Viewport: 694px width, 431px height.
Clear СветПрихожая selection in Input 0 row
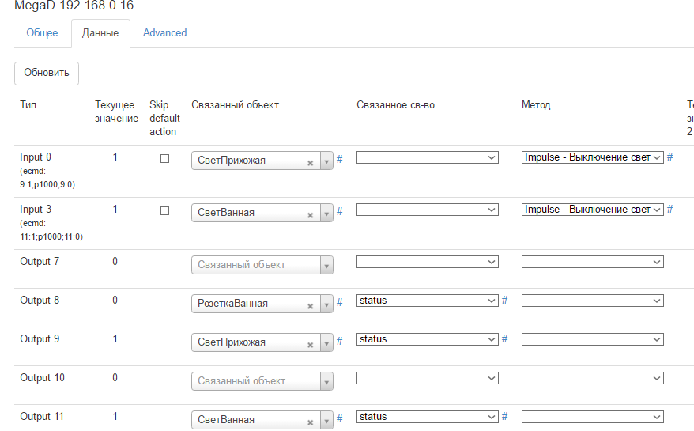(311, 161)
